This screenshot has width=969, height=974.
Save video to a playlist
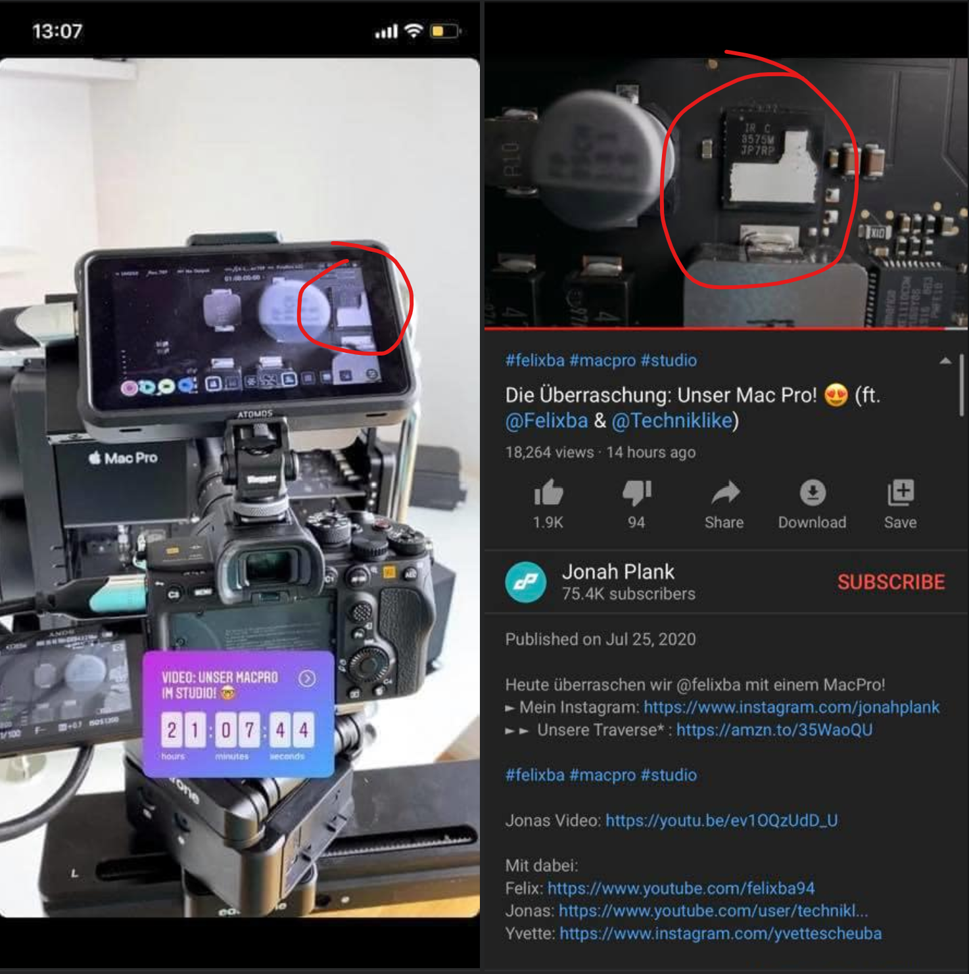[x=900, y=493]
